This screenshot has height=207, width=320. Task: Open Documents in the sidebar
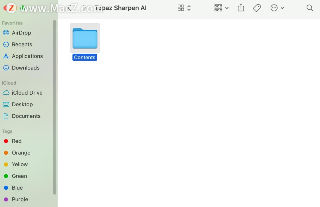(x=26, y=116)
